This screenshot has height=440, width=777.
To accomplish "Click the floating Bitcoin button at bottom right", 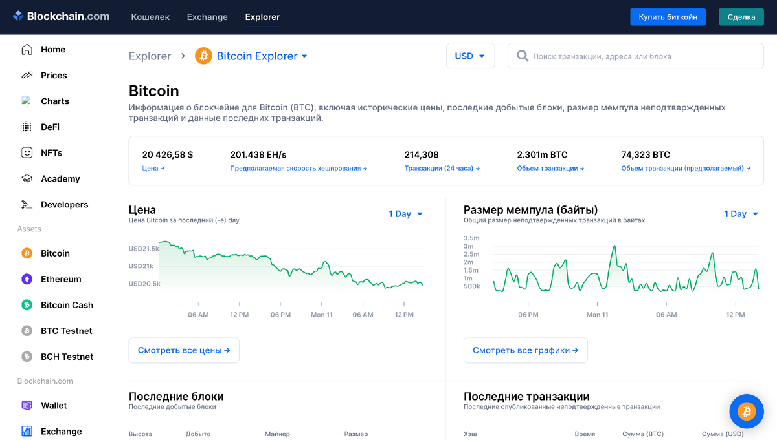I will pos(747,411).
